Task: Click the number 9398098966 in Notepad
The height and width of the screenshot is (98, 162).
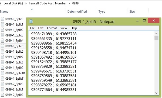Action: (42, 43)
